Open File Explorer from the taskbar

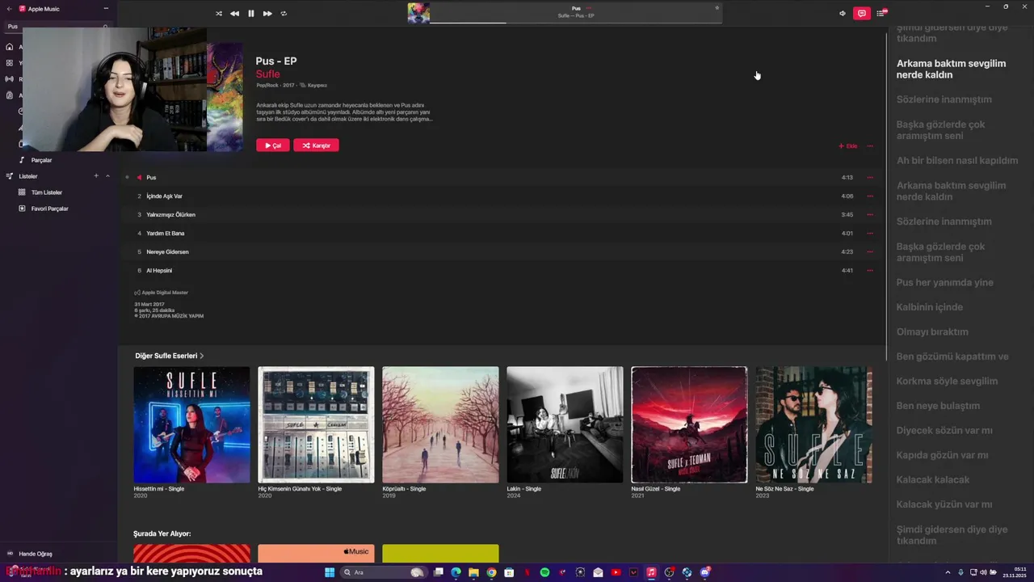473,572
